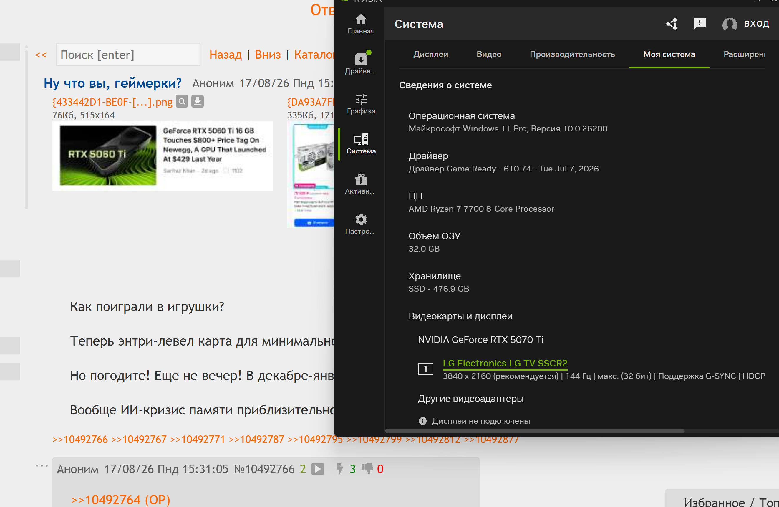Click the Каталог link in the forum
This screenshot has width=779, height=507.
point(314,55)
